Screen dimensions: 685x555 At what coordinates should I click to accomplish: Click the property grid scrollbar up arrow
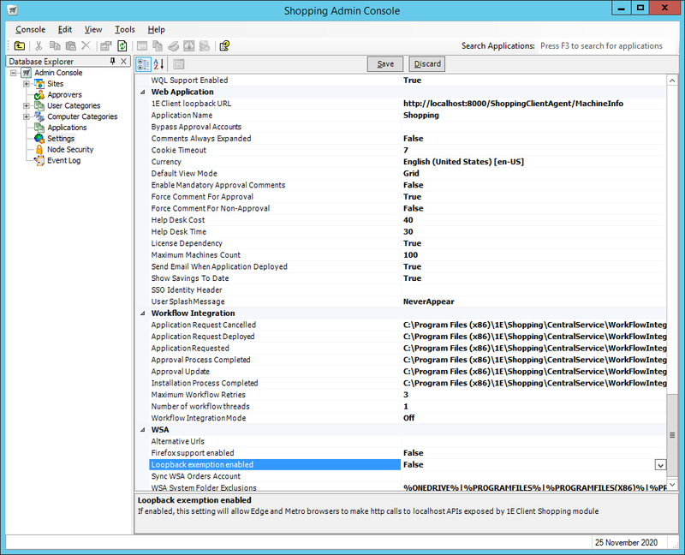[x=672, y=81]
